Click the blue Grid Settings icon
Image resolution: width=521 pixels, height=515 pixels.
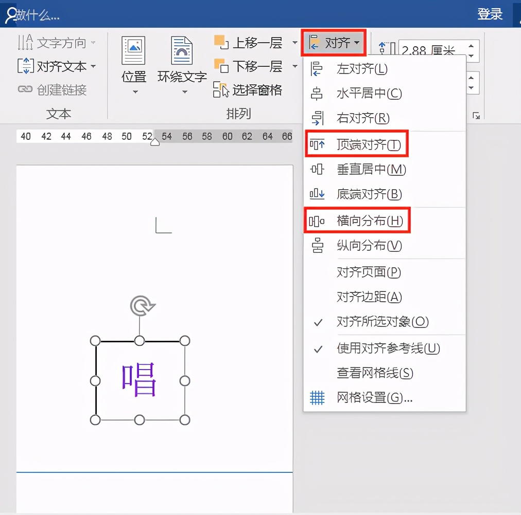[x=317, y=398]
